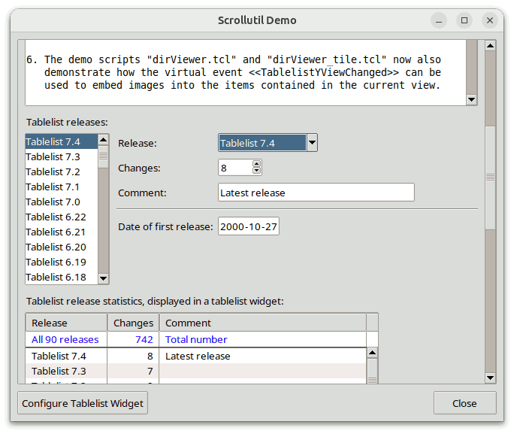Click the releases listbox scroll-up arrow
Screen dimensions: 514x434
[x=104, y=140]
